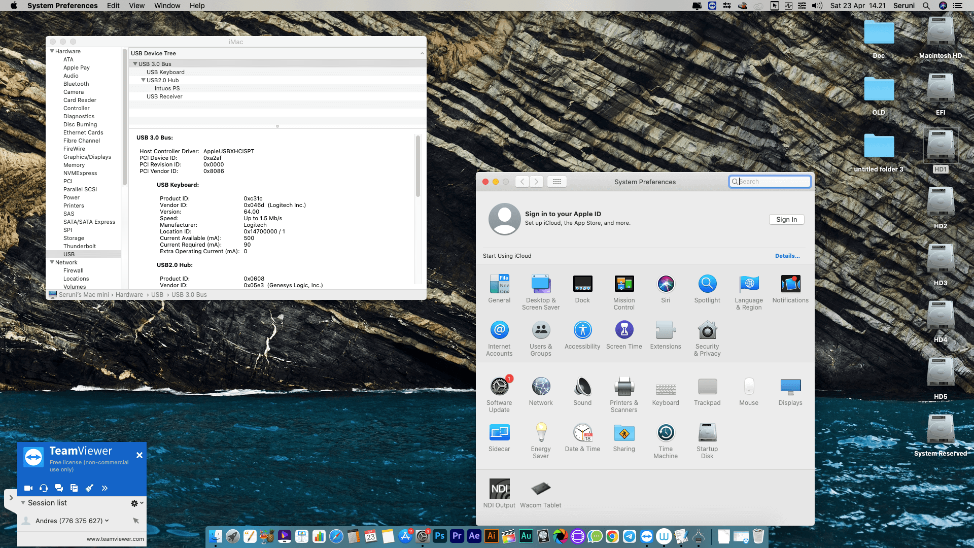Open the Trackpad preferences pane

coord(707,392)
